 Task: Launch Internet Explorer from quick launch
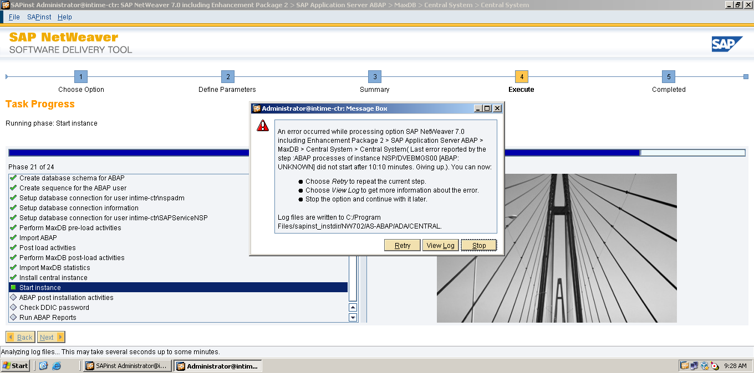pos(56,366)
